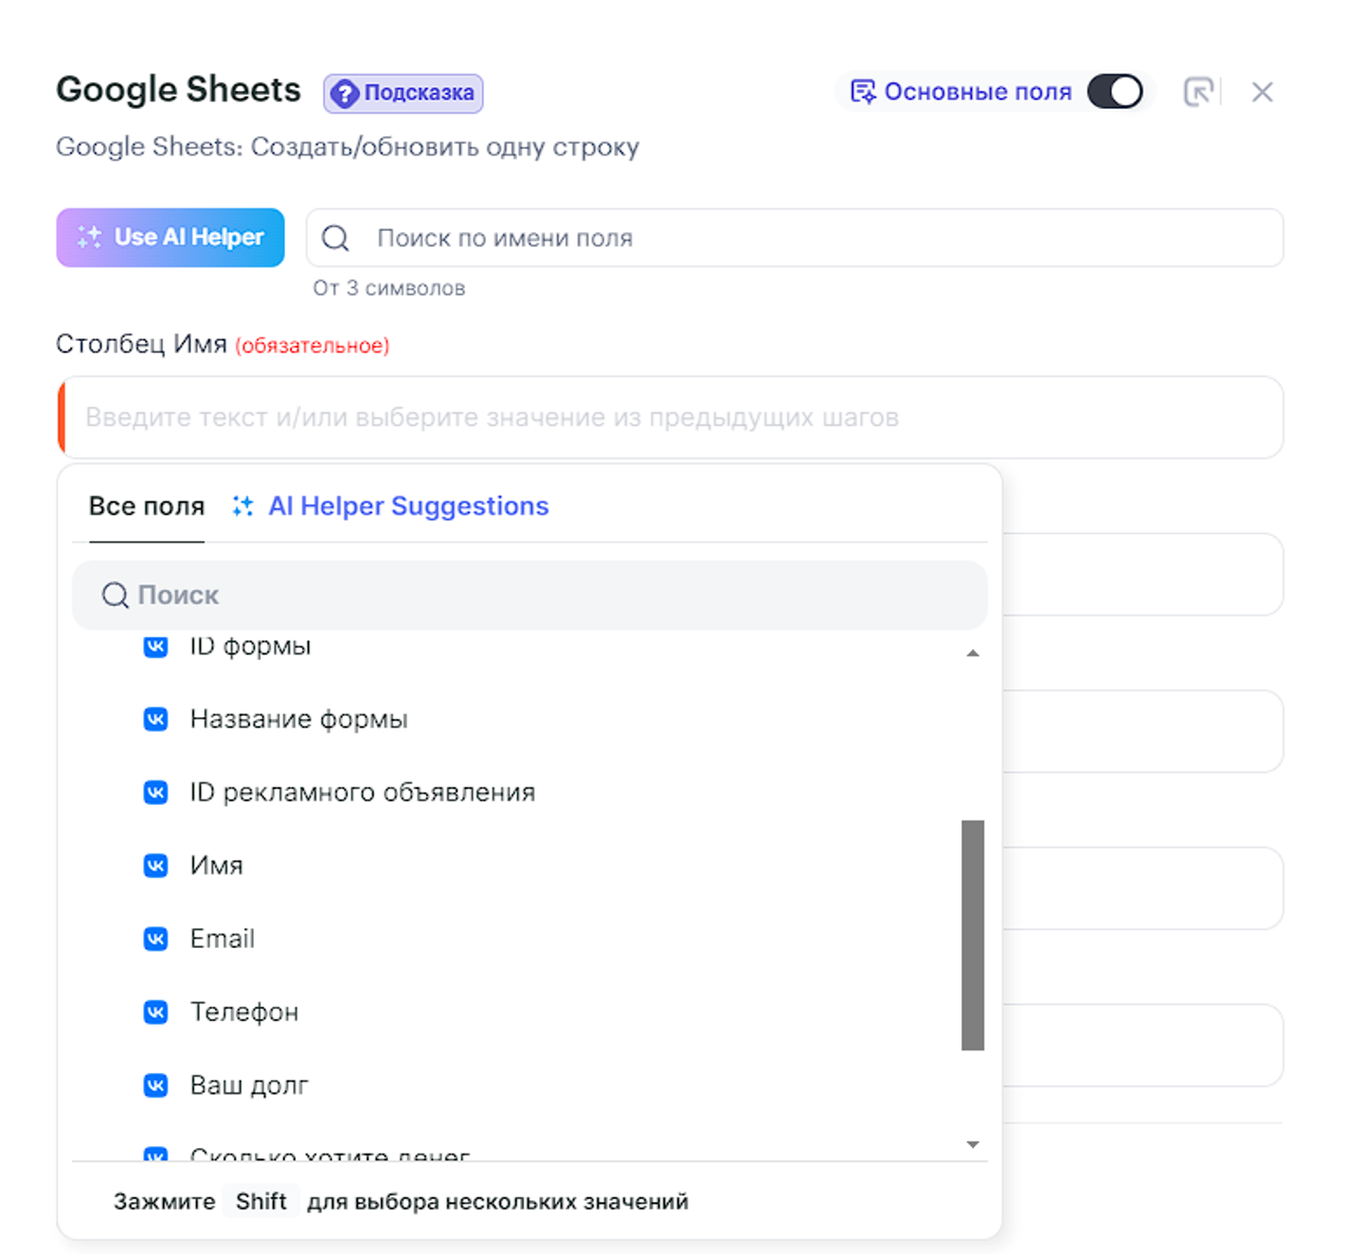Open the Подсказка hint badge

[x=403, y=93]
